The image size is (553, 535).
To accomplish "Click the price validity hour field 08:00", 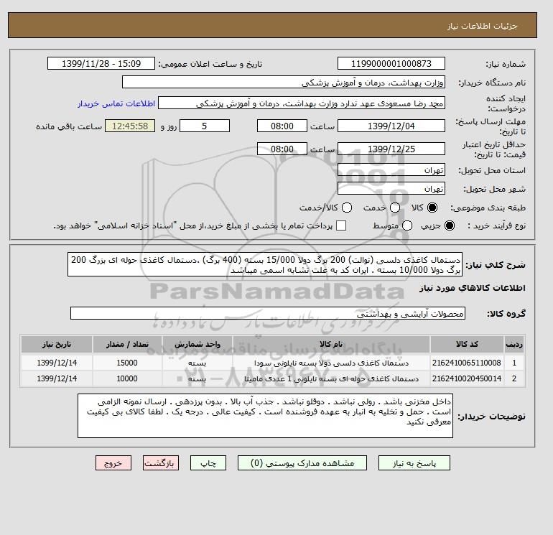I will (282, 149).
